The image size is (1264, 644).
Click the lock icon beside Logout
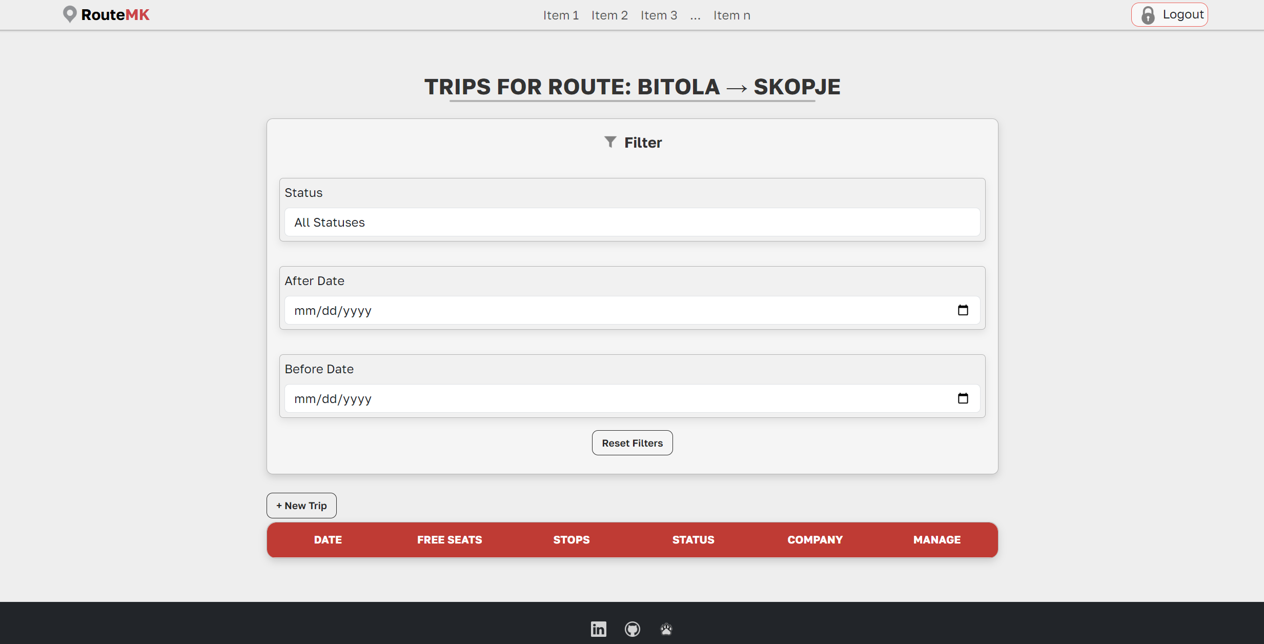click(1148, 15)
